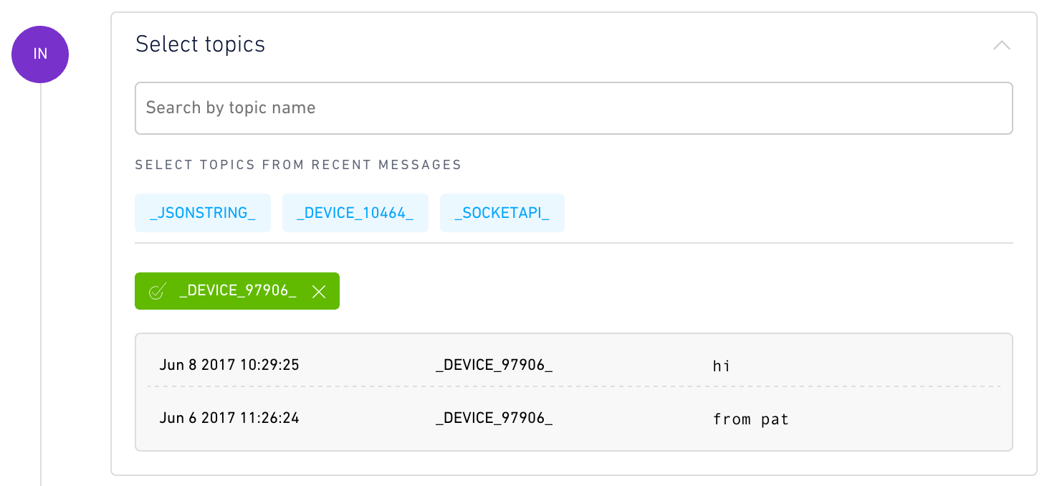
Task: Click the Select topics heading
Action: pyautogui.click(x=200, y=44)
